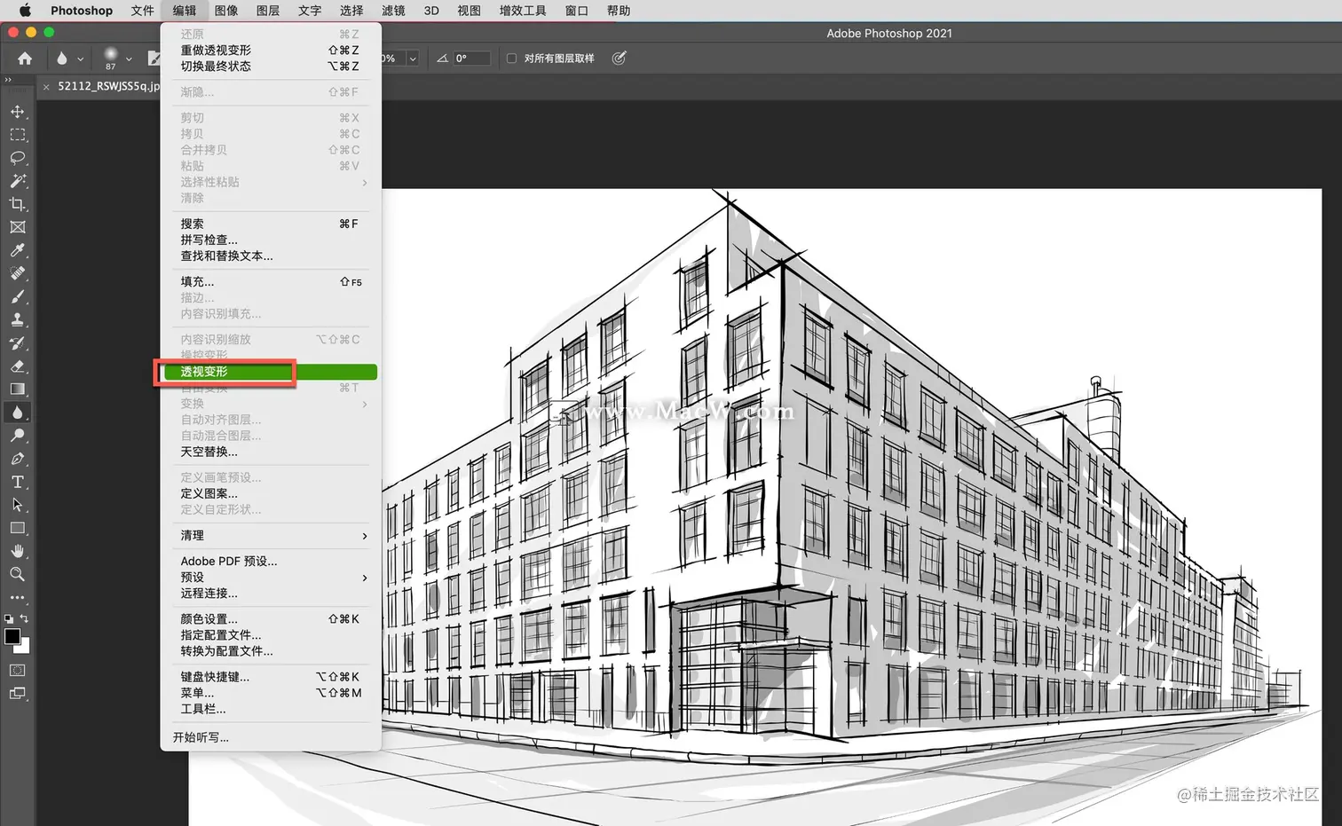Open brush preset dropdown arrow beside 87
Viewport: 1342px width, 826px height.
[129, 59]
